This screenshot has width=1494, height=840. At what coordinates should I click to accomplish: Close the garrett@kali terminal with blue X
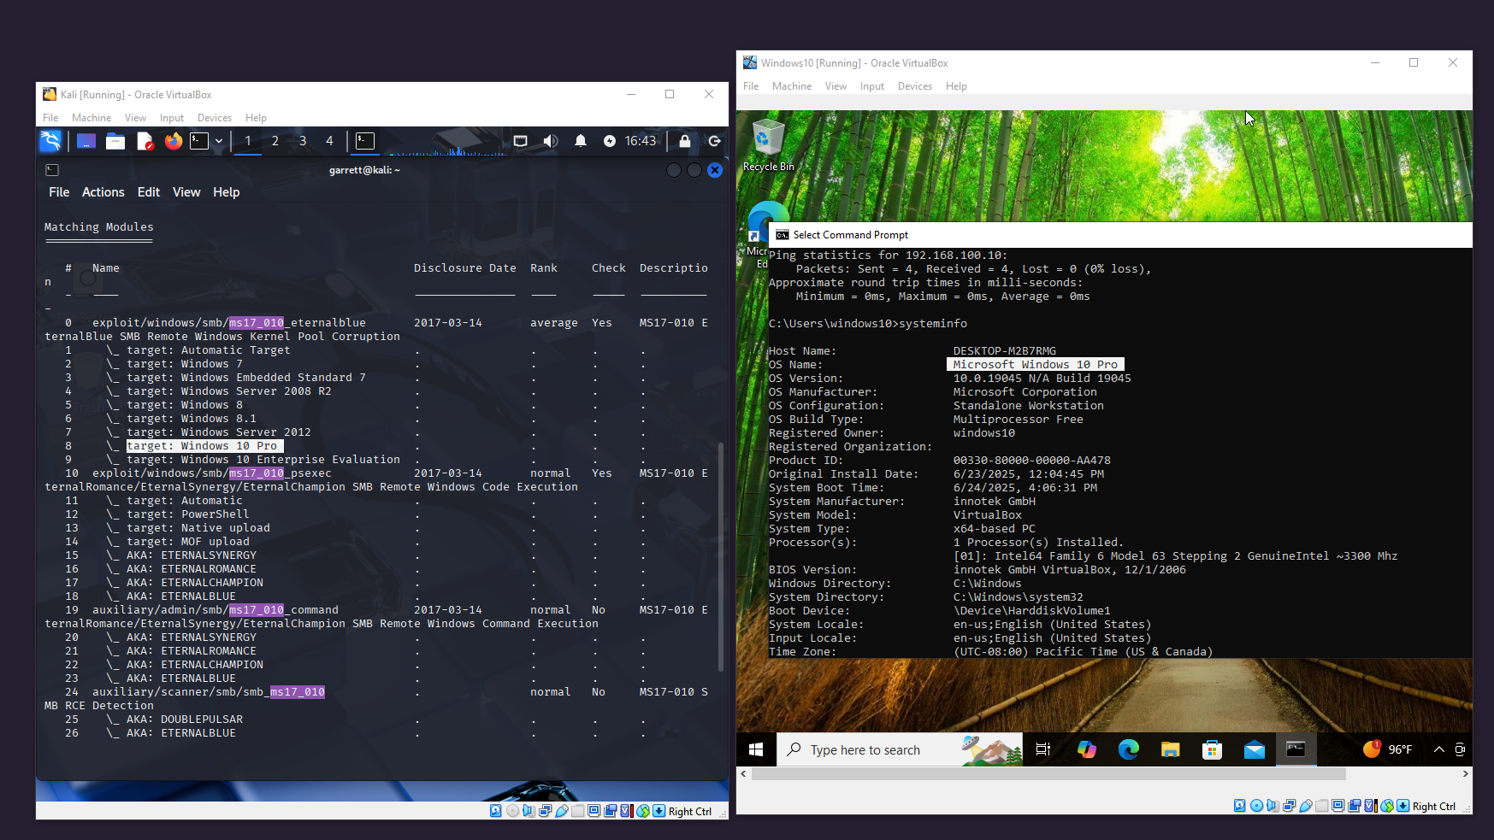pyautogui.click(x=716, y=170)
